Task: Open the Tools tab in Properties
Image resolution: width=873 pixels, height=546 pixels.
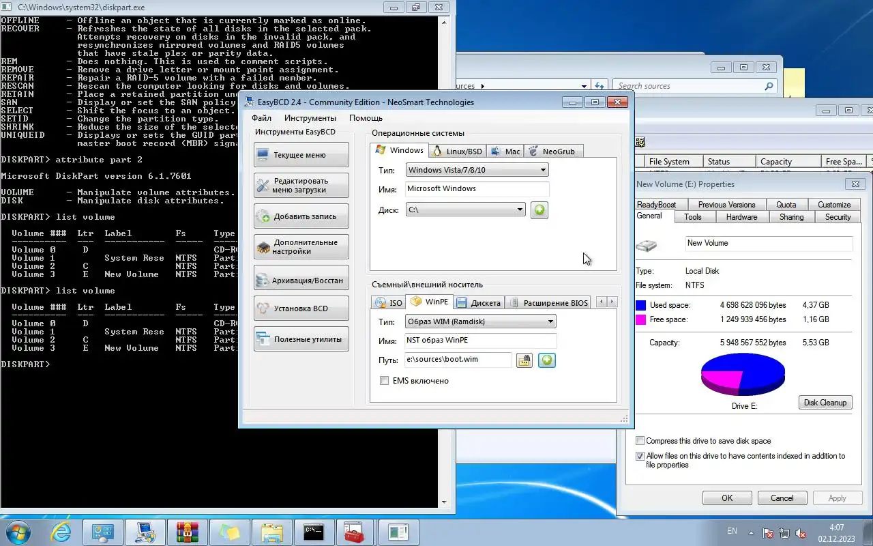Action: 693,217
